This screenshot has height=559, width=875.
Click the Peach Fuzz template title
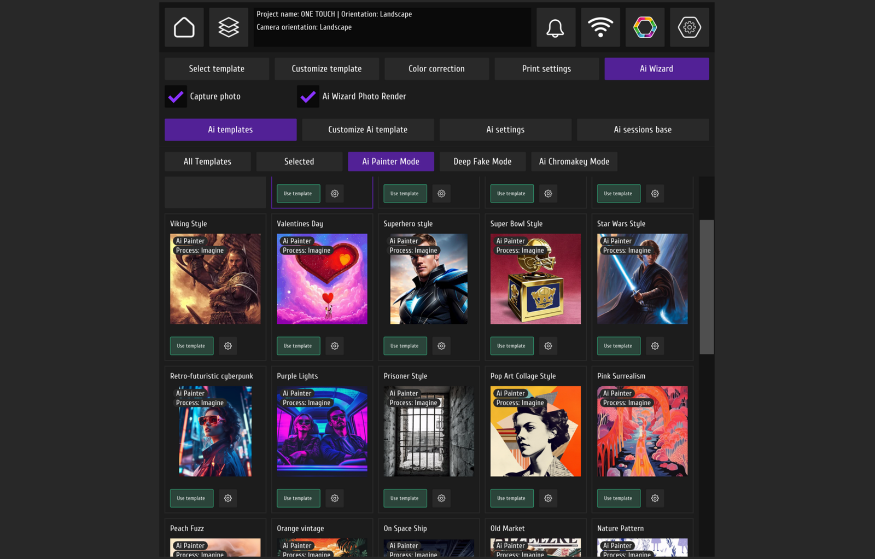click(187, 528)
